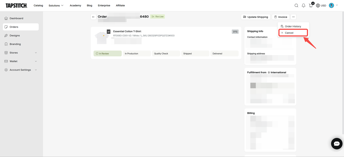Open the USD currency selector
The height and width of the screenshot is (157, 344).
point(321,5)
